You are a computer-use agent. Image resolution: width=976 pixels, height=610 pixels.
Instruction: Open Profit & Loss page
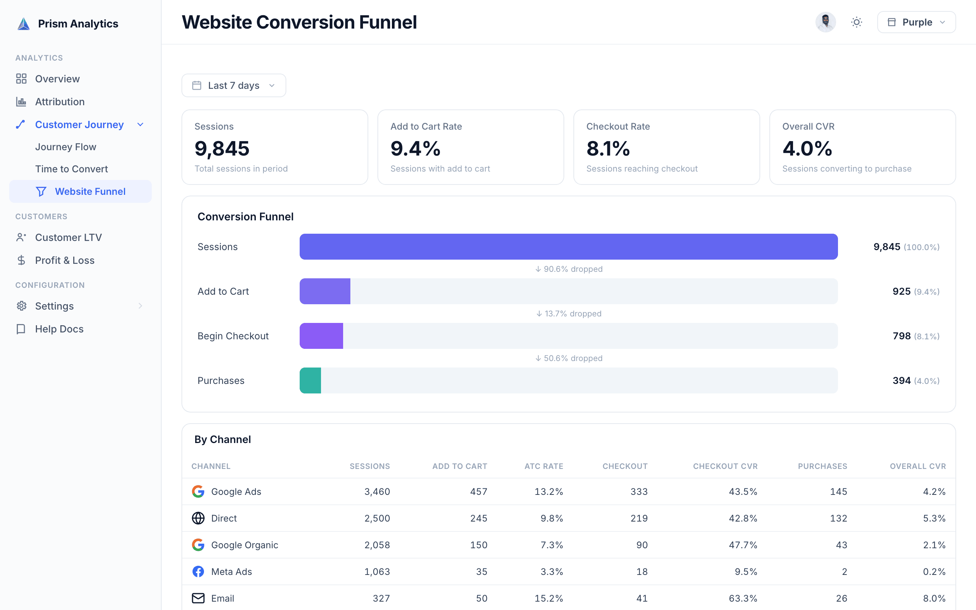pyautogui.click(x=64, y=260)
